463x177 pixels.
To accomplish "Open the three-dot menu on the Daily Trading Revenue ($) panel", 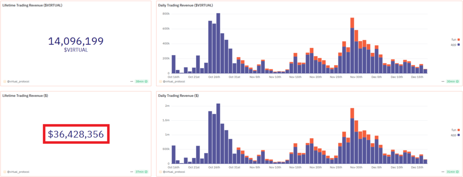I will pos(443,172).
